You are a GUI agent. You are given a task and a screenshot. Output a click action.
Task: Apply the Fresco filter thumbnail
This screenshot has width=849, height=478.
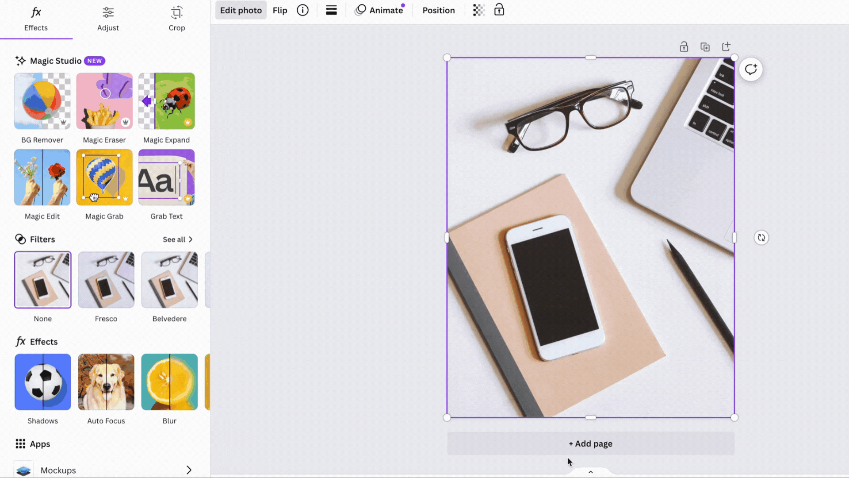coord(106,279)
